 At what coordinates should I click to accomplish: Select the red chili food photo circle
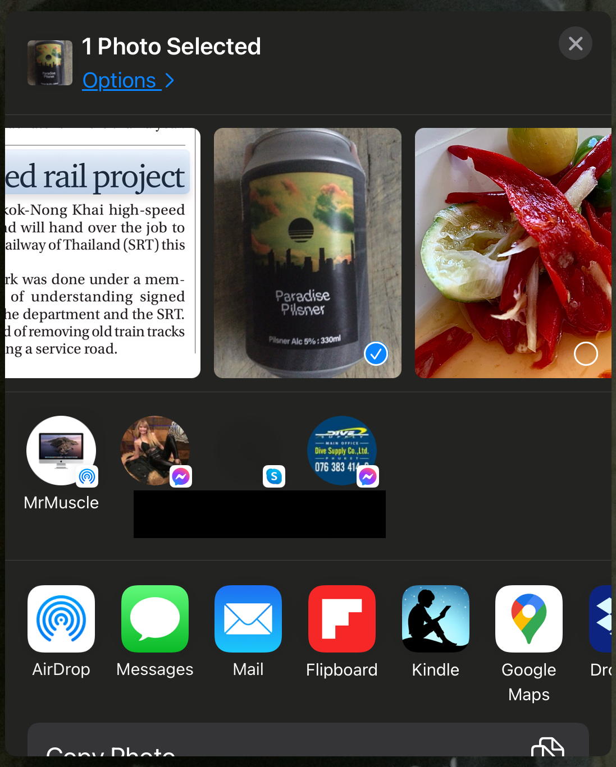[586, 353]
